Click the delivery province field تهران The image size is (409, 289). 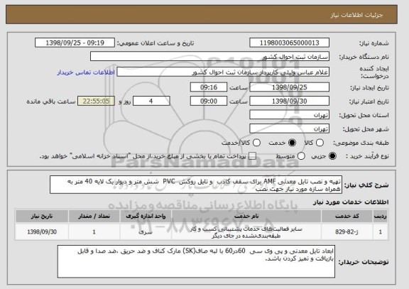(289, 115)
